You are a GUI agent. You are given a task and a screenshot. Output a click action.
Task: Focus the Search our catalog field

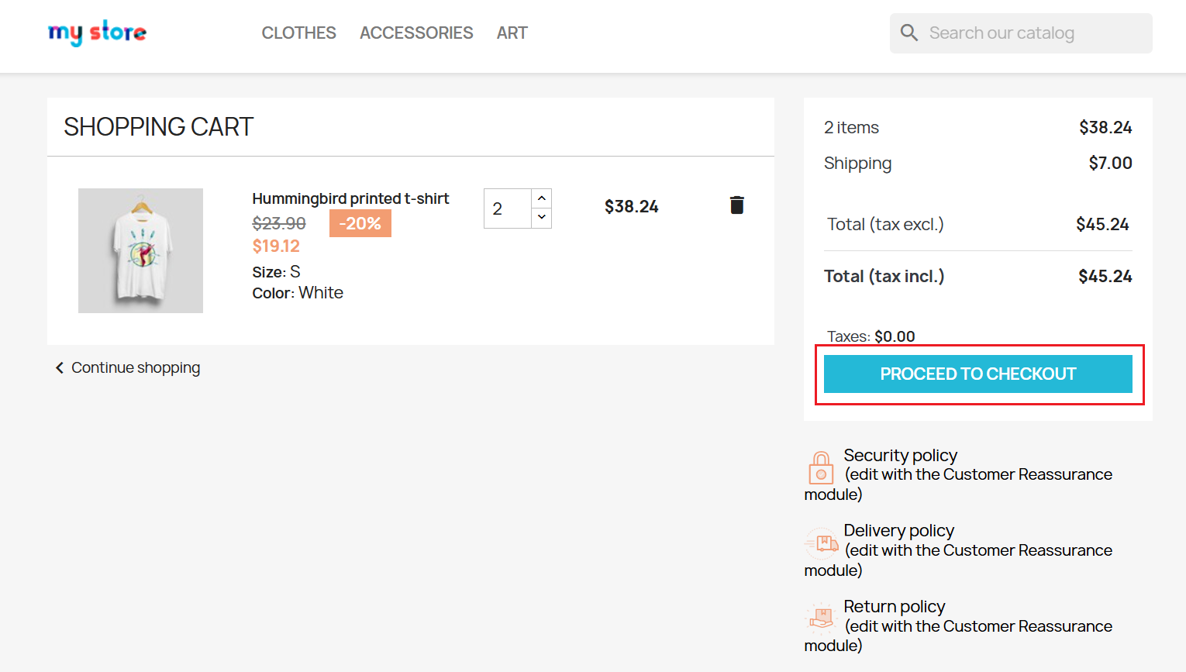tap(1031, 33)
